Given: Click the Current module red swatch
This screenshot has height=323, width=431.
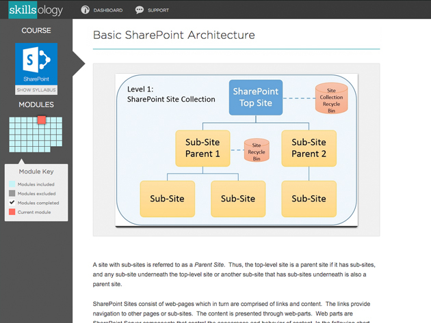Looking at the screenshot, I should 12,212.
